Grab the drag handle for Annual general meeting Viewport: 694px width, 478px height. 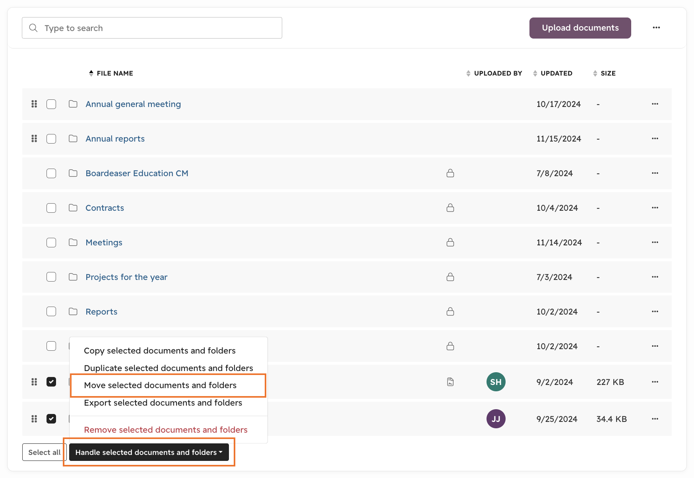34,104
